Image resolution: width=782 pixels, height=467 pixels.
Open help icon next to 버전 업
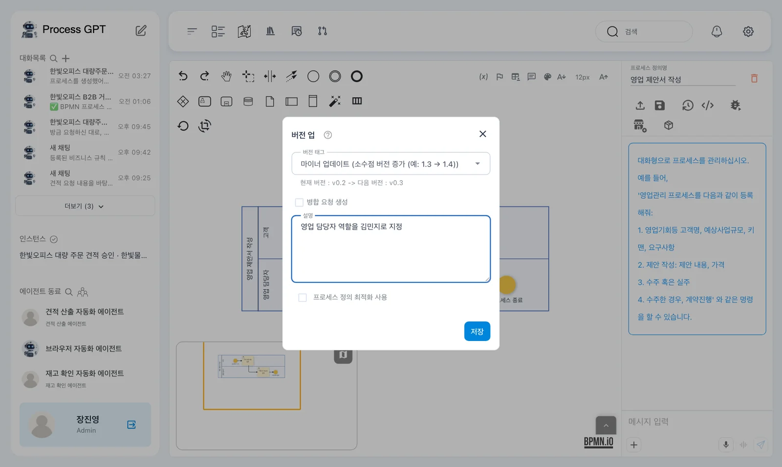[x=328, y=135]
